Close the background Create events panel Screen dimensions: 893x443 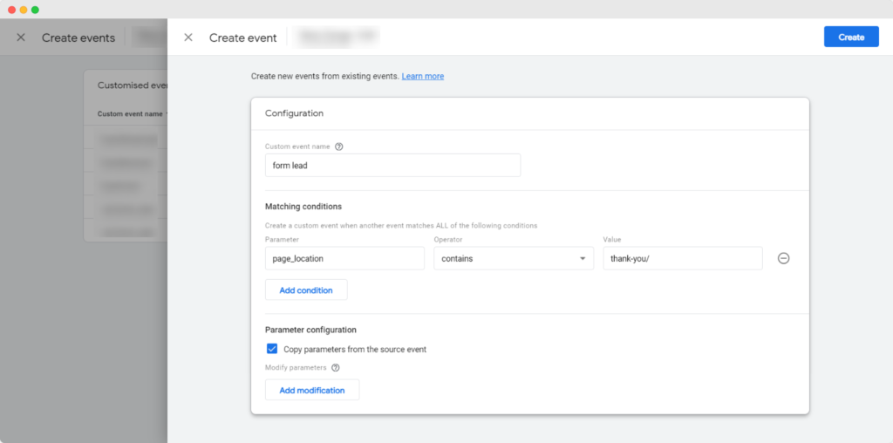tap(21, 37)
